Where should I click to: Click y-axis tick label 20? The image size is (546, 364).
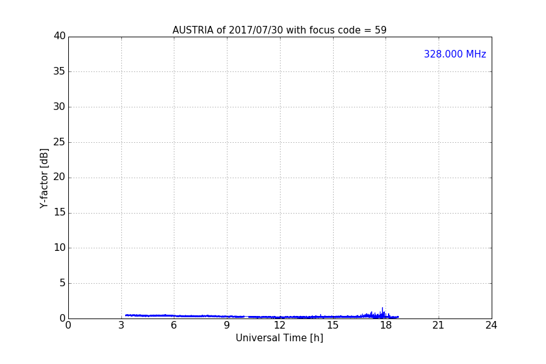click(x=59, y=177)
